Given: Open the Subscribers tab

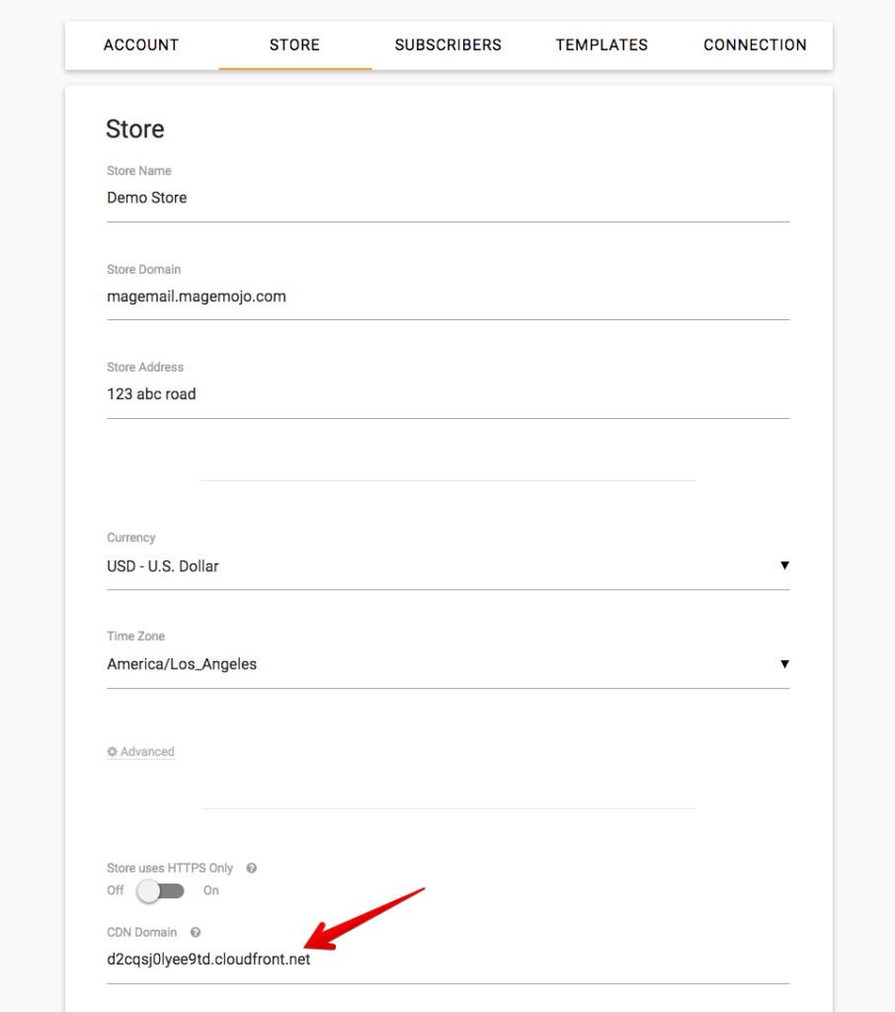Looking at the screenshot, I should [x=447, y=45].
